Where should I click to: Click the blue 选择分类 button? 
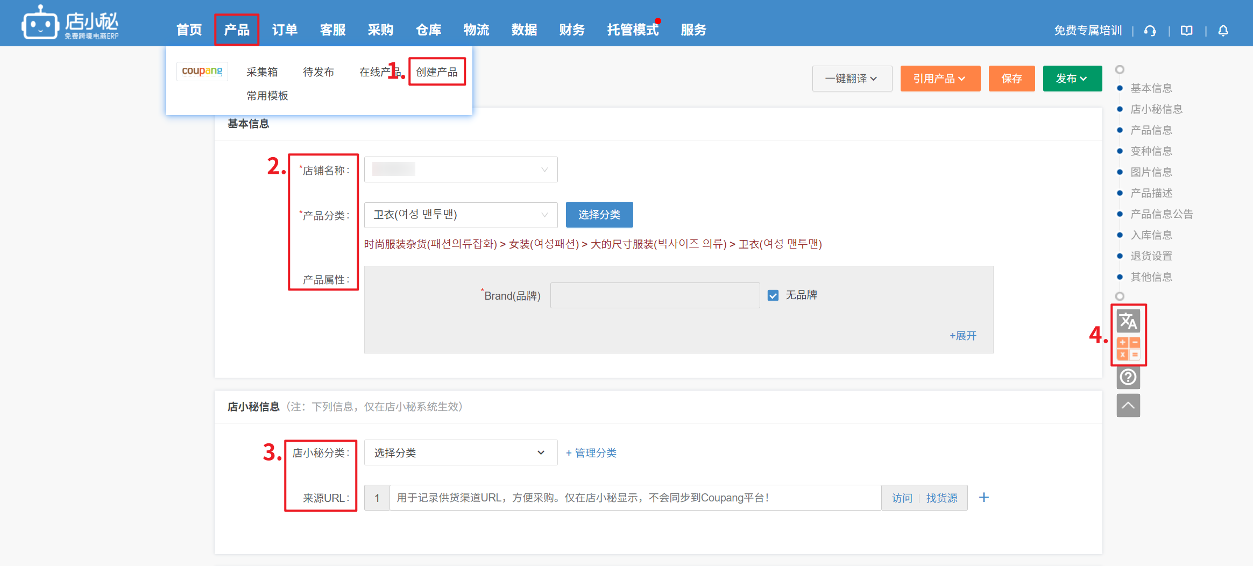(599, 215)
